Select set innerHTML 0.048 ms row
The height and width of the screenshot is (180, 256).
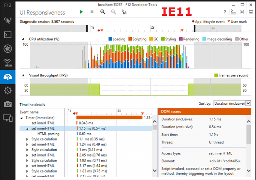86,123
